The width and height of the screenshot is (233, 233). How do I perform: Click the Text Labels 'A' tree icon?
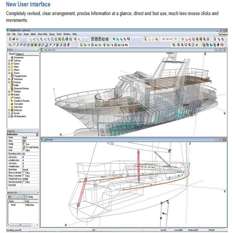(x=12, y=104)
